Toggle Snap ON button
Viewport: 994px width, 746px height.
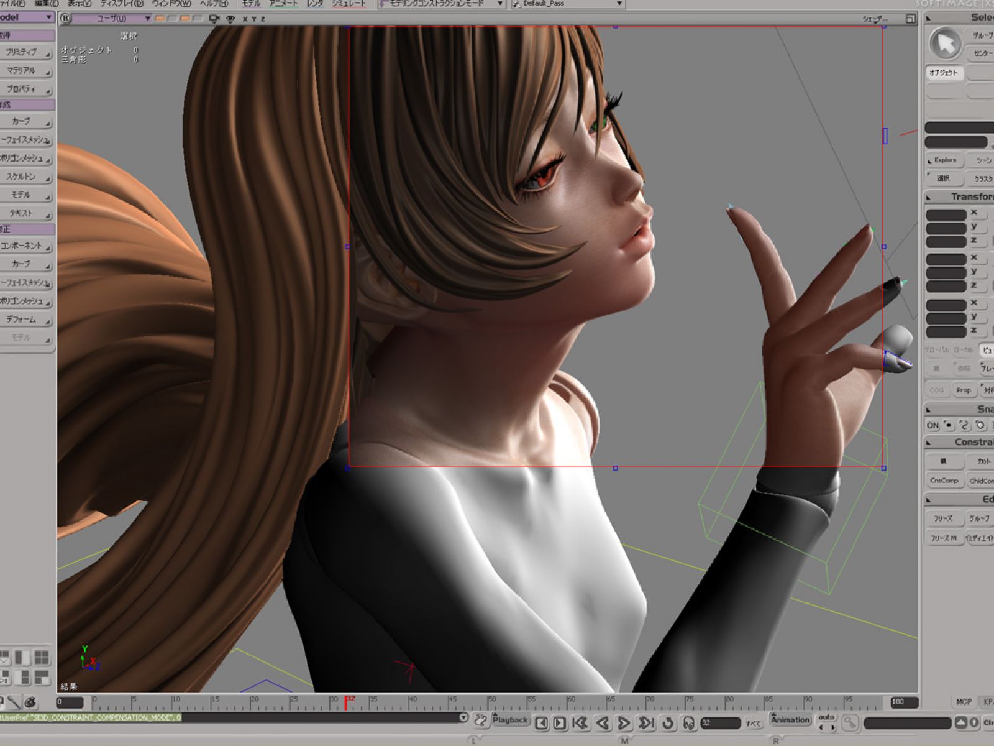coord(932,425)
